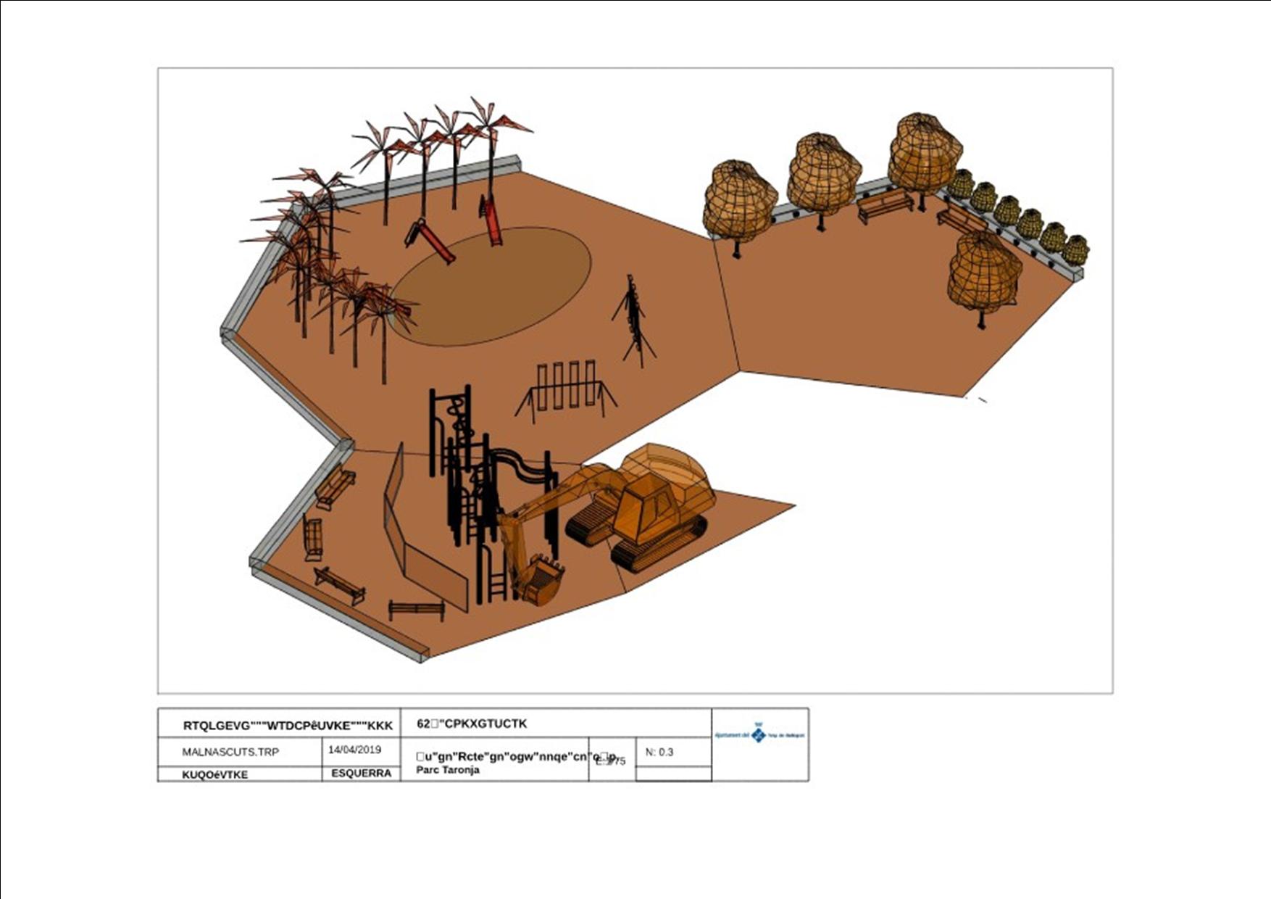Click the N: 0.3 sheet number
The height and width of the screenshot is (899, 1271).
(x=659, y=752)
